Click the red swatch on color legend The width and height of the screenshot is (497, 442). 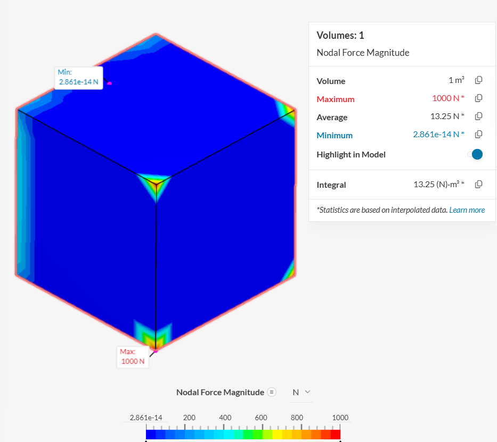[x=335, y=435]
